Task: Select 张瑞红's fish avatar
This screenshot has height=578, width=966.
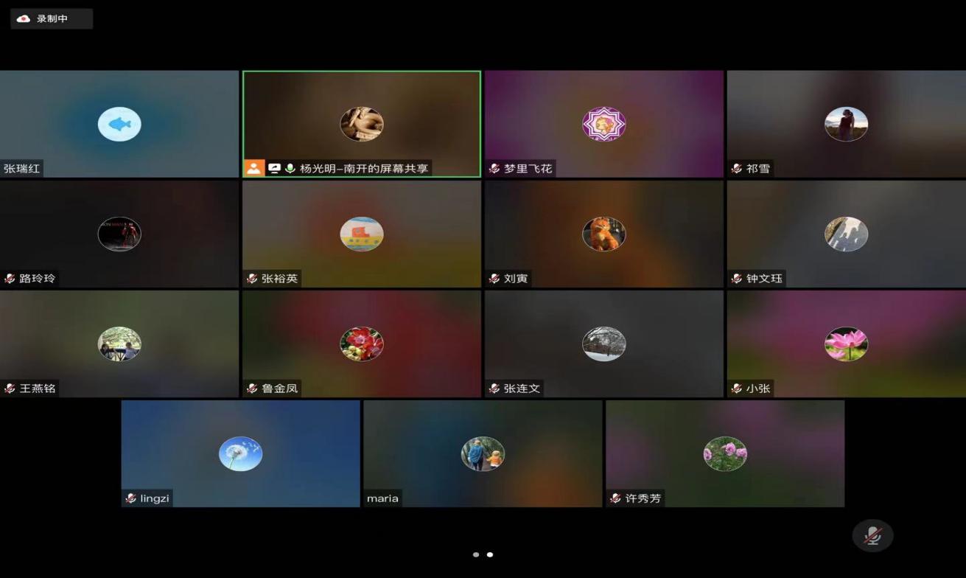Action: click(x=119, y=124)
